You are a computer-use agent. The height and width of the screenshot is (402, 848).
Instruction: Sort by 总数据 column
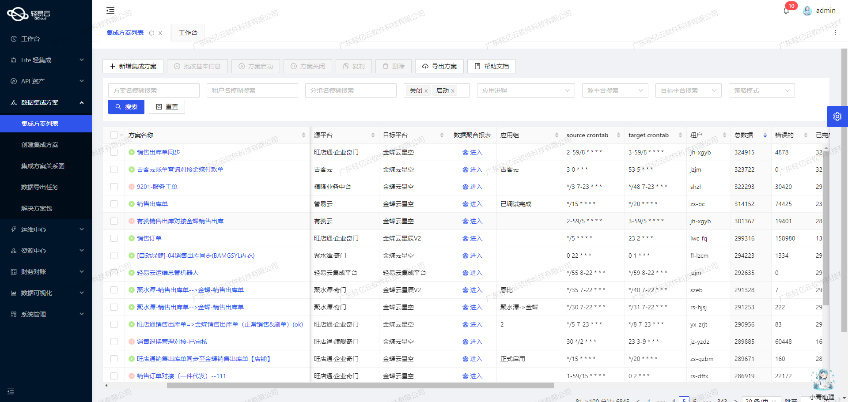tap(765, 135)
